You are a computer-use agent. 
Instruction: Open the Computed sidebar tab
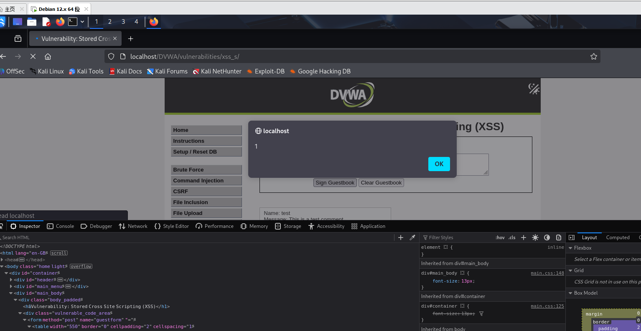tap(618, 238)
